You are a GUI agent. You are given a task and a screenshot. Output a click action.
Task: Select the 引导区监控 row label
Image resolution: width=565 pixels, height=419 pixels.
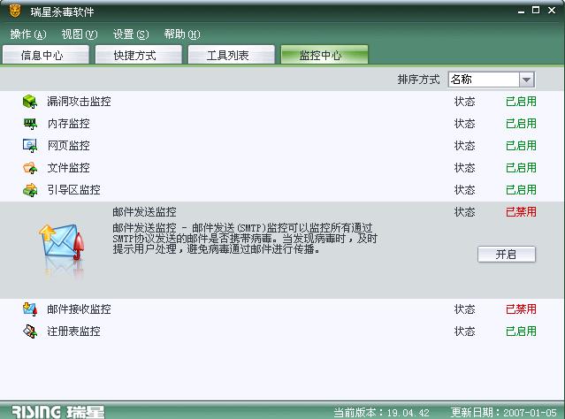point(73,190)
